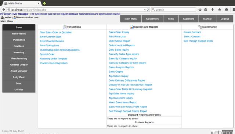Go back with the browser back arrow
Screen dimensions: 235x134
(4, 10)
